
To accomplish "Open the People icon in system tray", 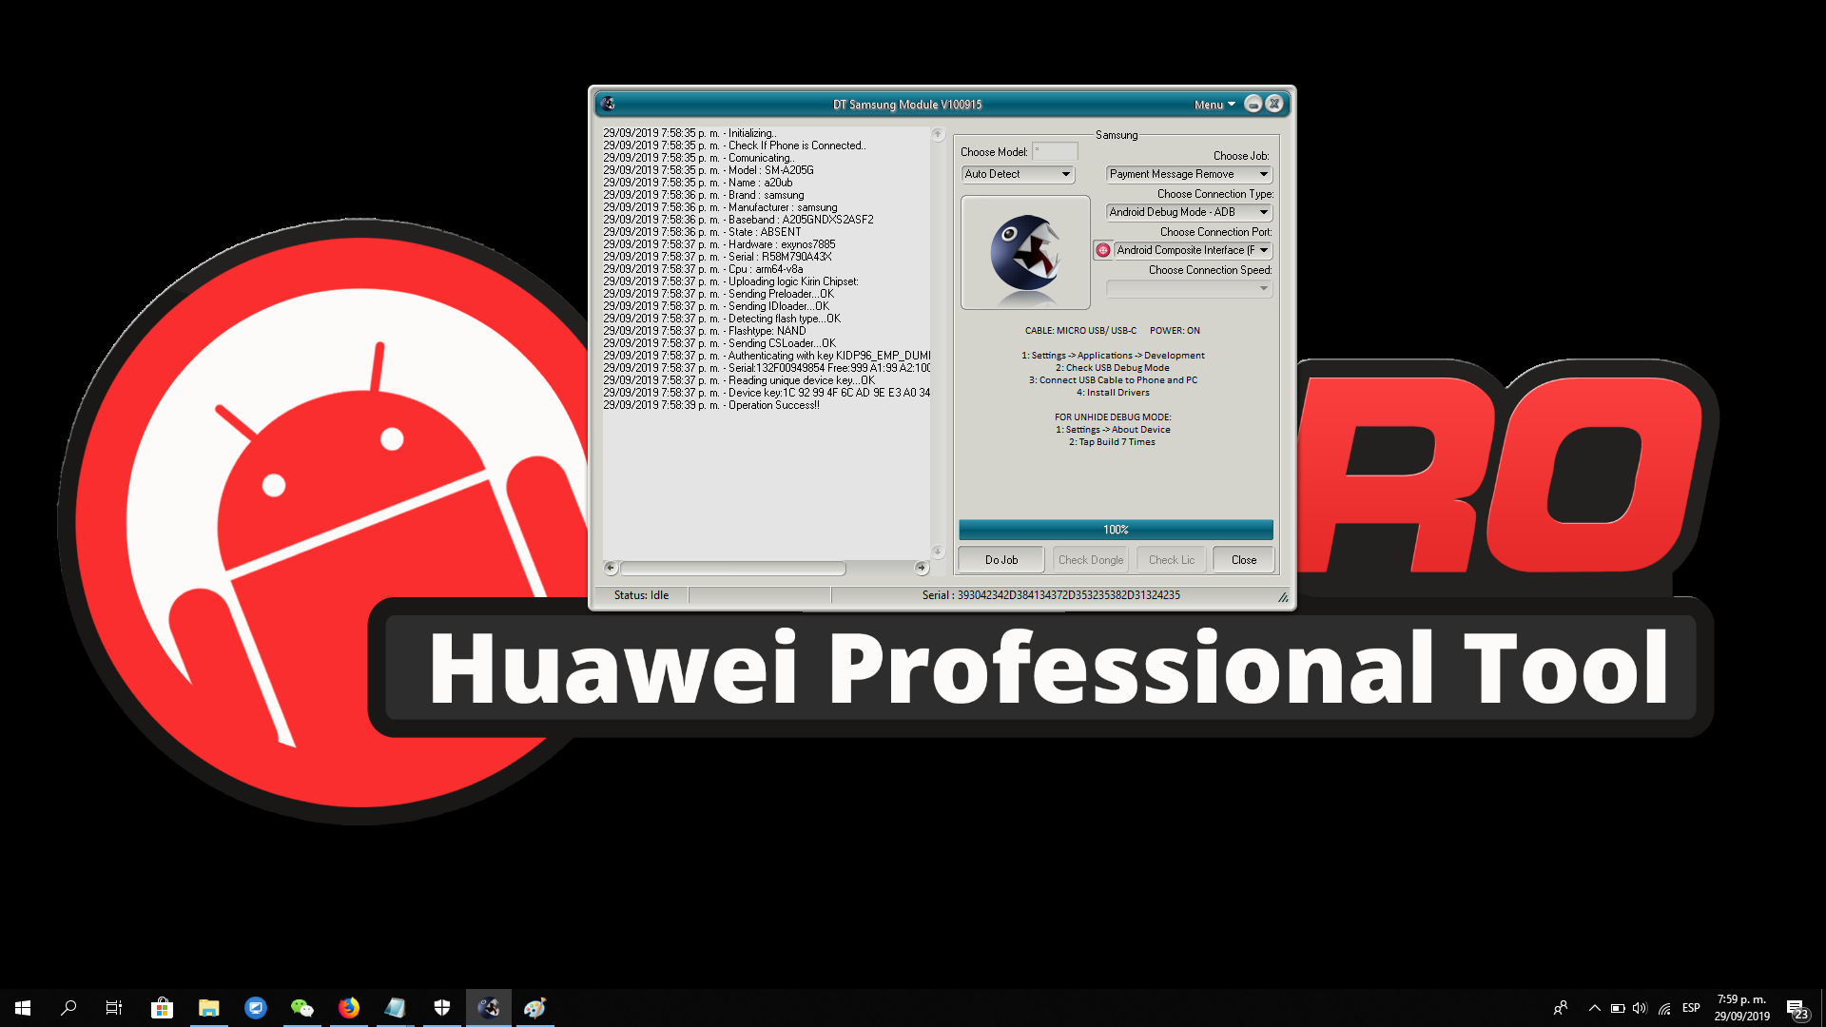I will (1561, 1008).
